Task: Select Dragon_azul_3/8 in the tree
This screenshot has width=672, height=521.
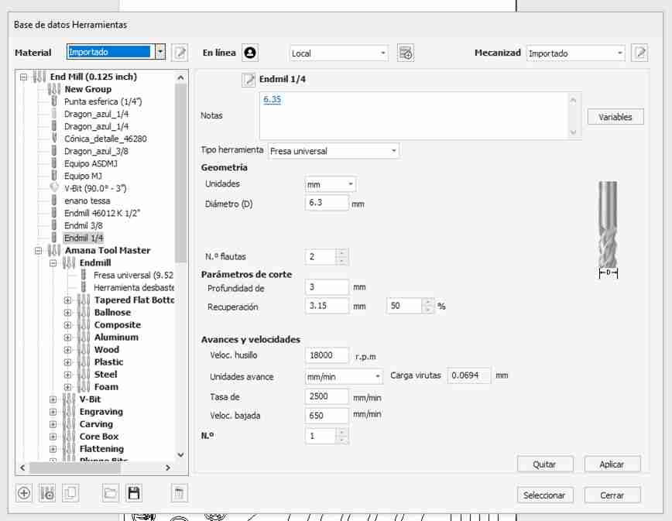Action: pos(96,151)
